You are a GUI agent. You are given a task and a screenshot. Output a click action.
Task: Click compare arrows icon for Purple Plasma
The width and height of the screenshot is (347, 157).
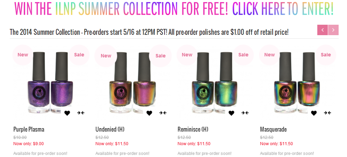[x=81, y=113]
